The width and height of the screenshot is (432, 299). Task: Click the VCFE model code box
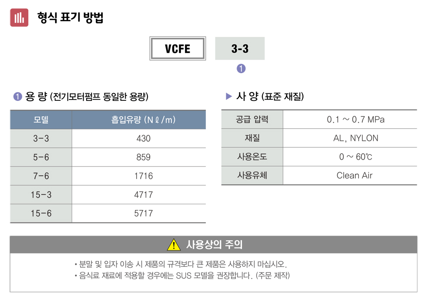pos(177,49)
